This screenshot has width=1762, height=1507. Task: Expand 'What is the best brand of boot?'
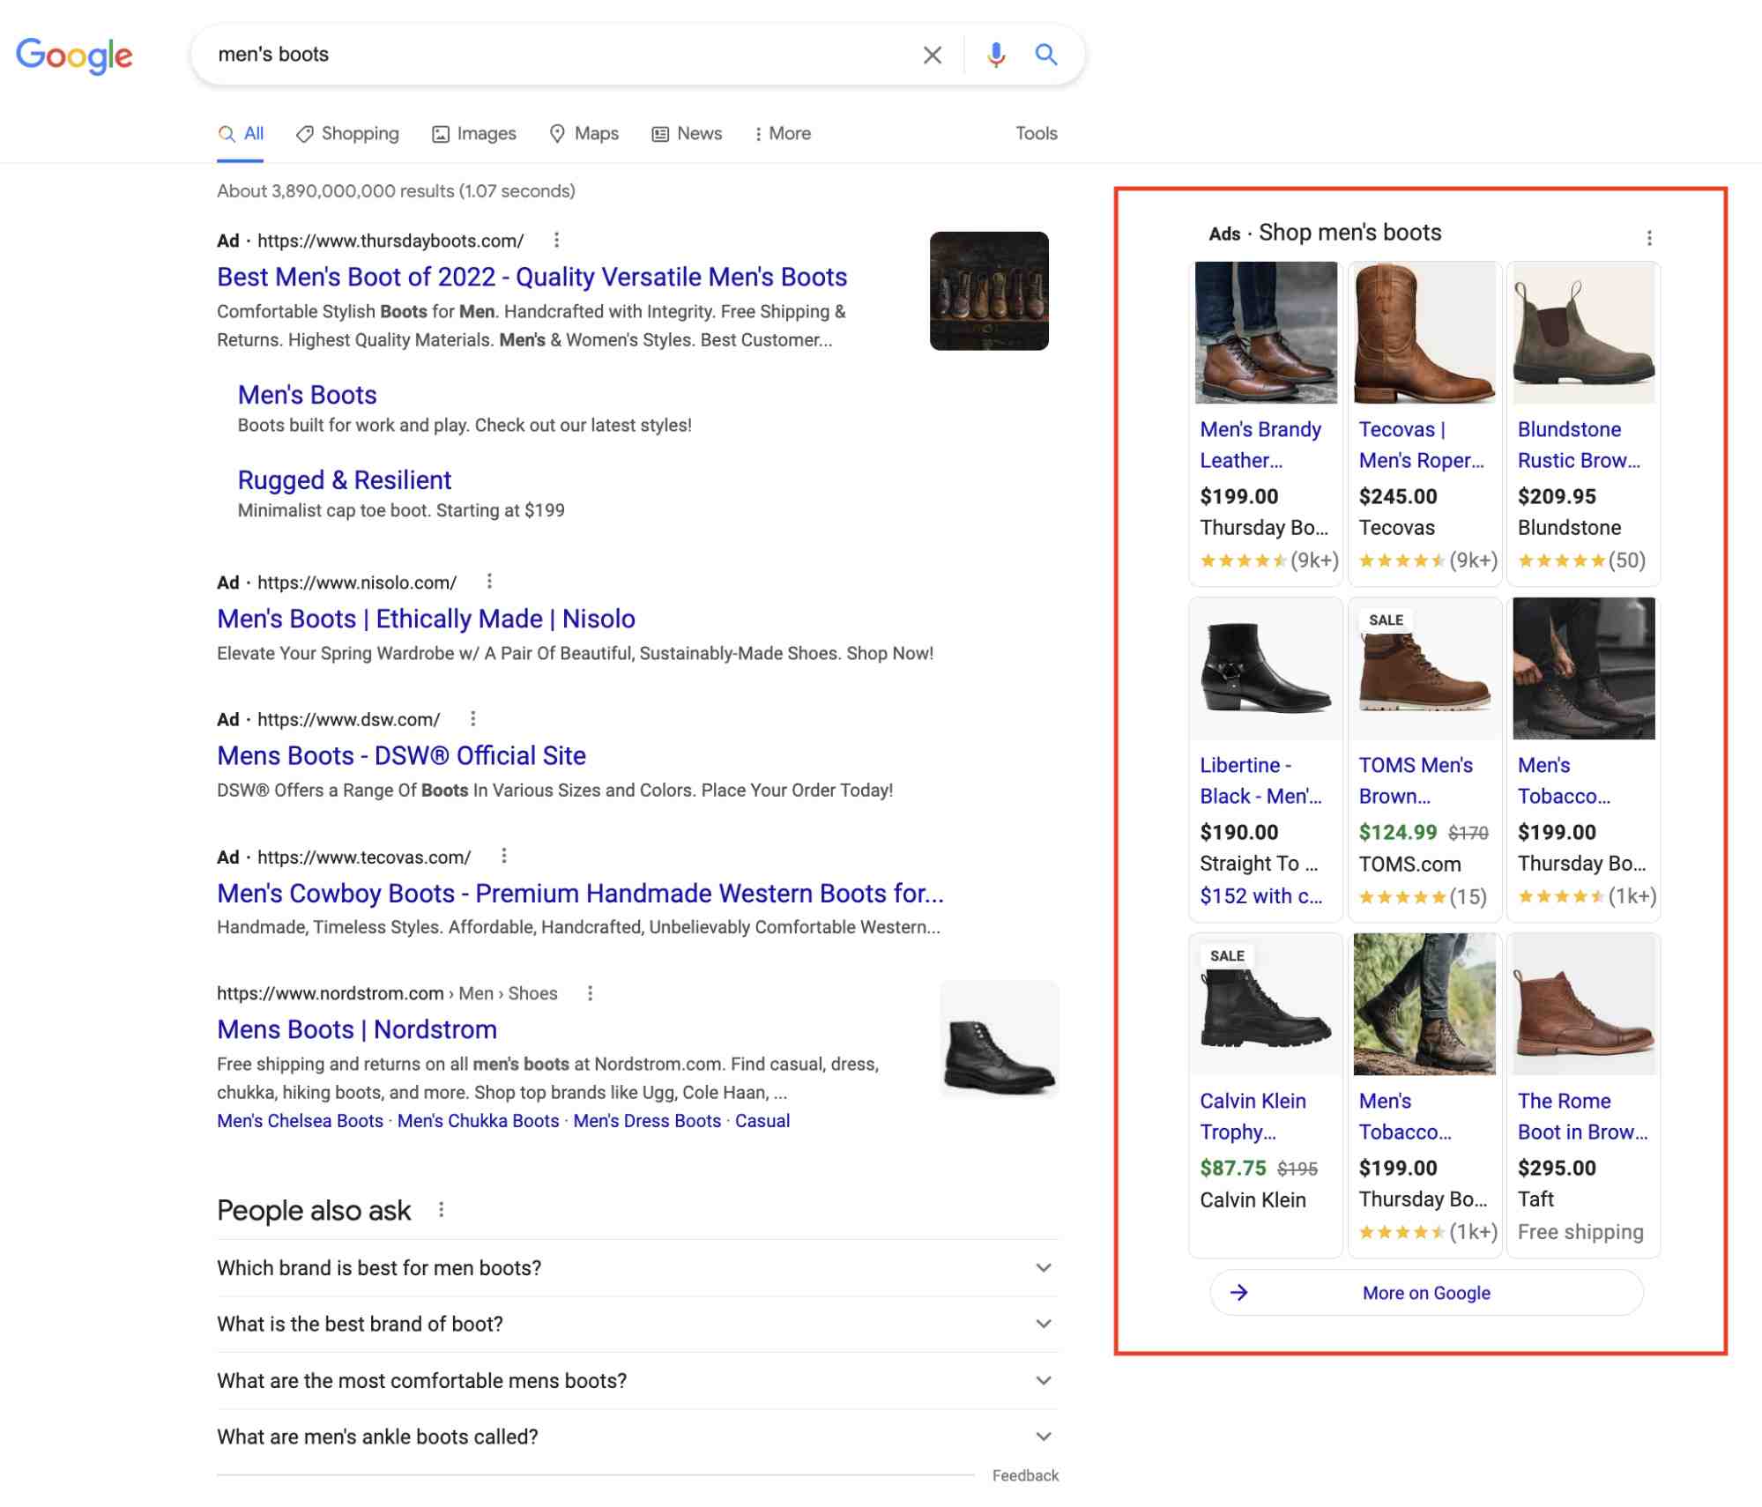click(1043, 1323)
